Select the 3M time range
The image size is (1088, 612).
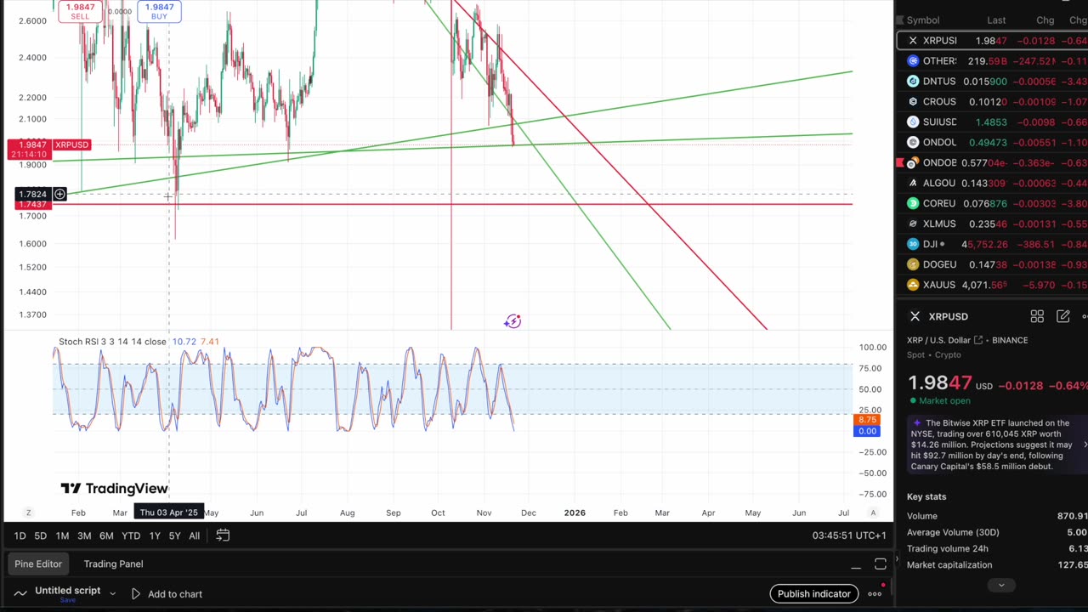pos(84,536)
